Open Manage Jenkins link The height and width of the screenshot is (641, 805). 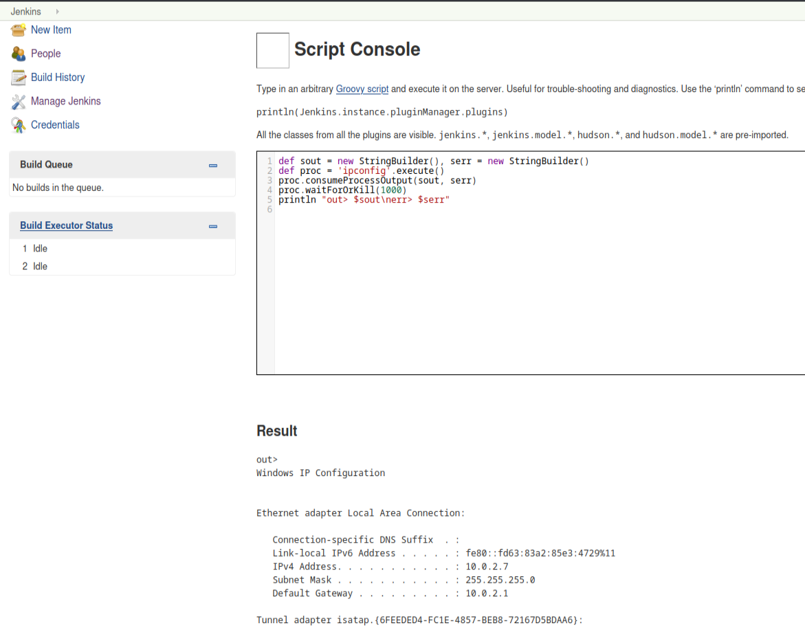pyautogui.click(x=66, y=101)
